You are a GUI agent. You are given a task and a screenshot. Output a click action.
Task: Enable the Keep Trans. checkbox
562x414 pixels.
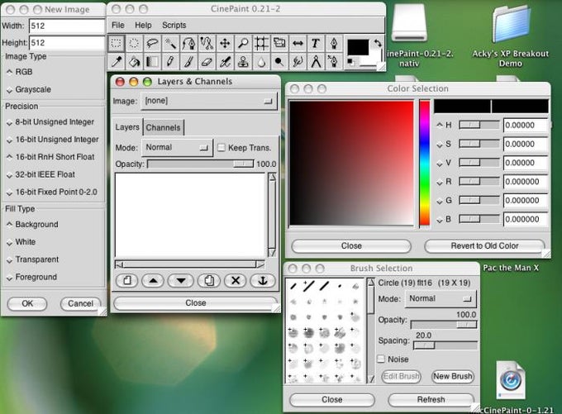point(221,148)
